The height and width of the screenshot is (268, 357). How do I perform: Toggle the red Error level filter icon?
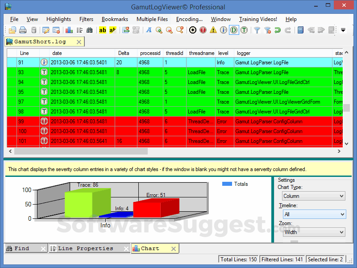click(203, 30)
